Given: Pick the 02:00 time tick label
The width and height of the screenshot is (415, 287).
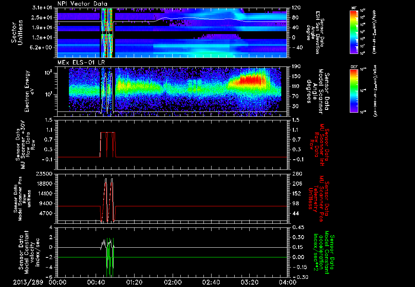Looking at the screenshot, I should coord(173,282).
